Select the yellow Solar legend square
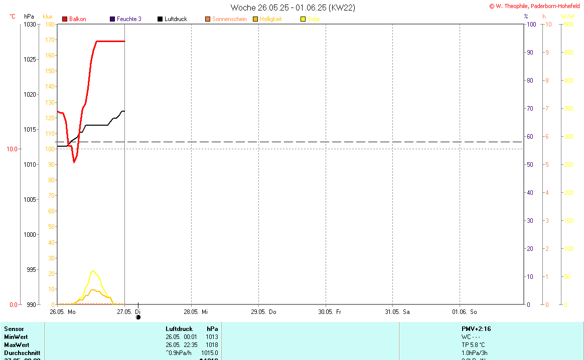Screen dimensions: 584x360 click(303, 19)
